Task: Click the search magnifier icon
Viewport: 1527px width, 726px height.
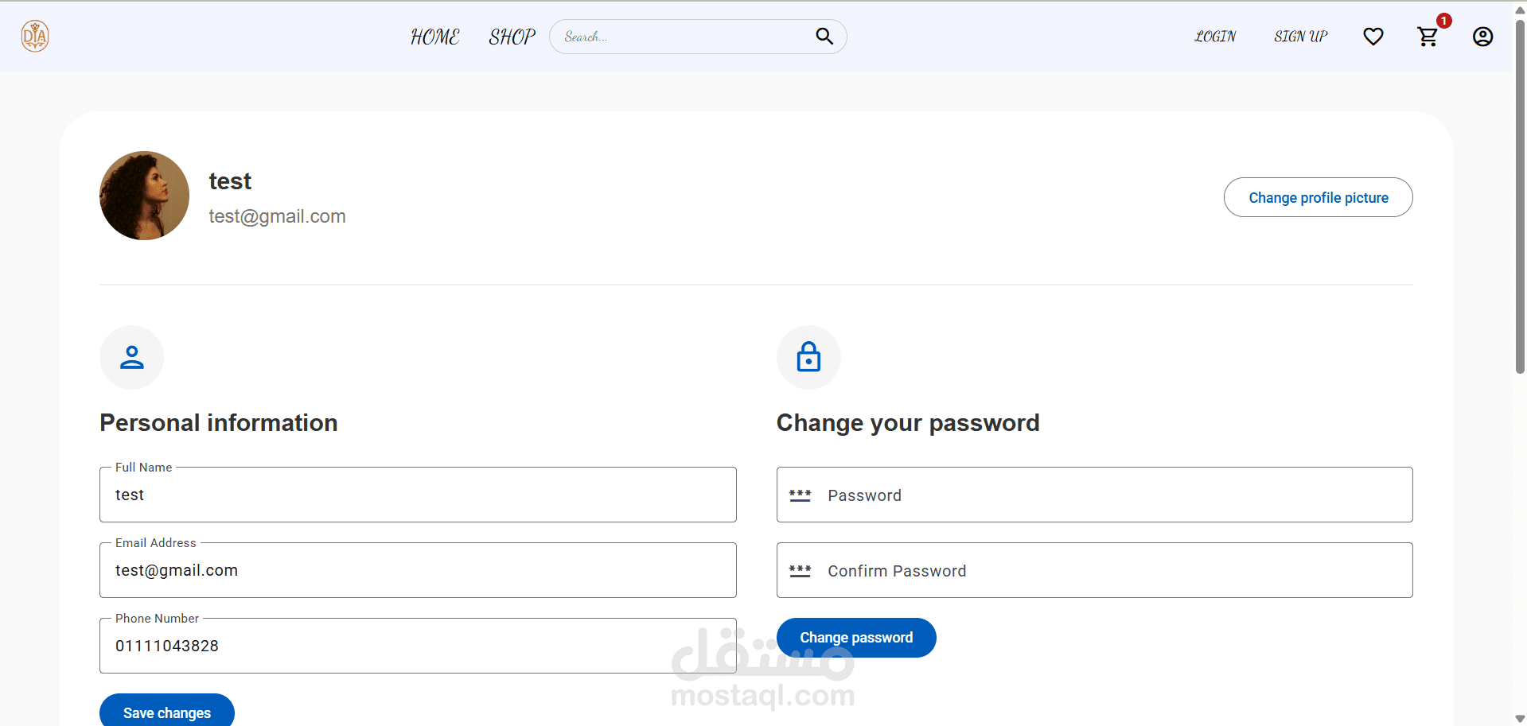Action: pos(824,37)
